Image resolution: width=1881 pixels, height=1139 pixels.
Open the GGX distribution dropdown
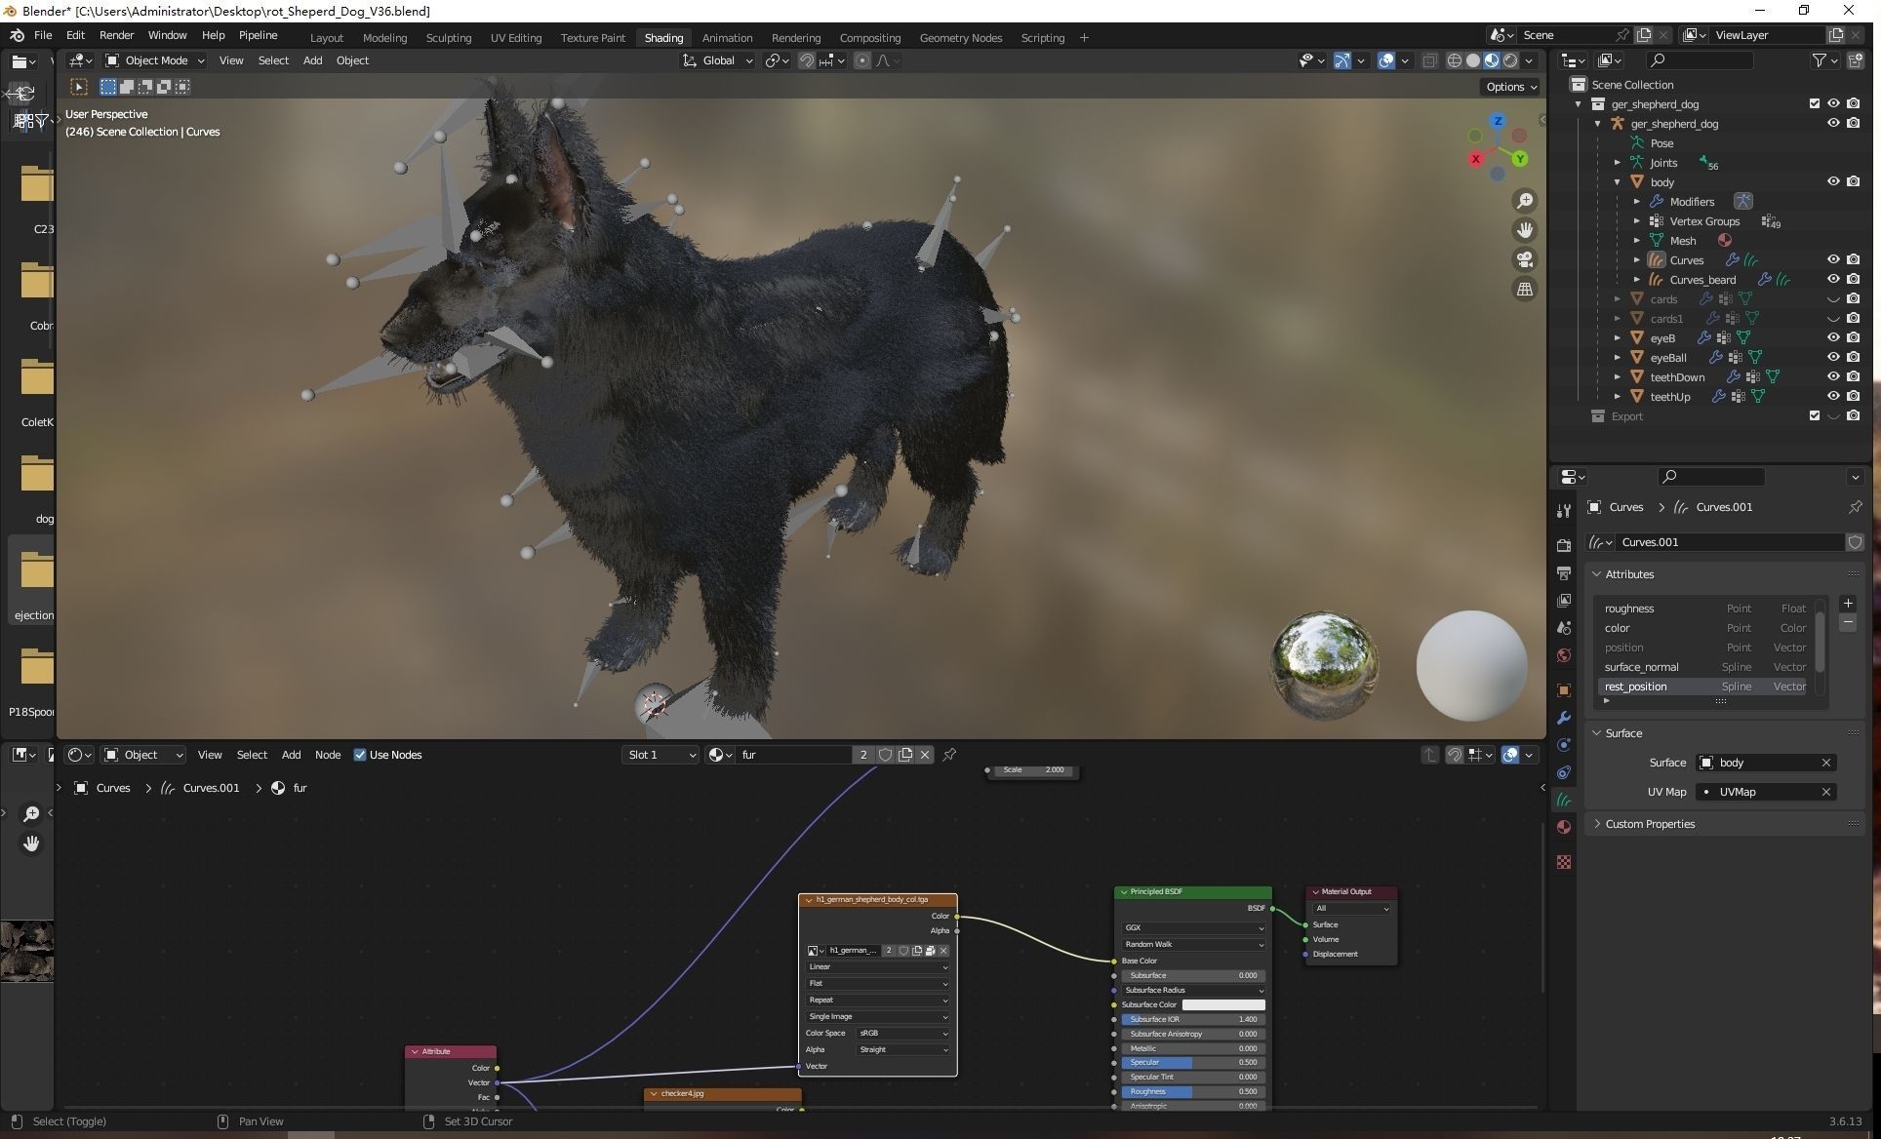1193,927
